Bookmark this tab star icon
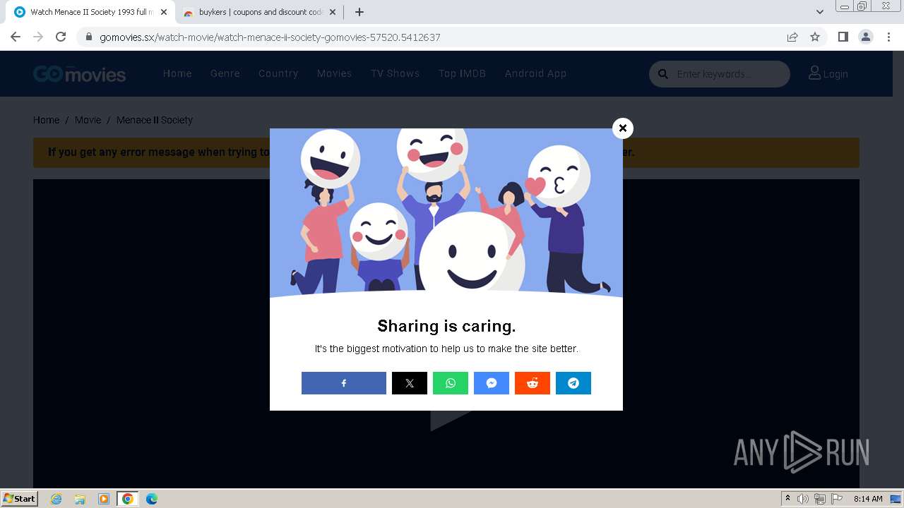The width and height of the screenshot is (904, 508). click(x=815, y=37)
